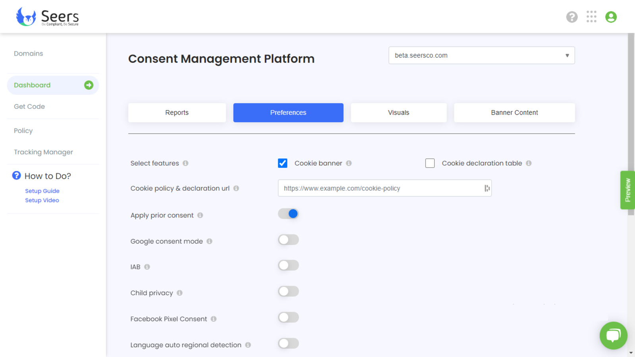Open the help question mark icon in header

pyautogui.click(x=571, y=17)
